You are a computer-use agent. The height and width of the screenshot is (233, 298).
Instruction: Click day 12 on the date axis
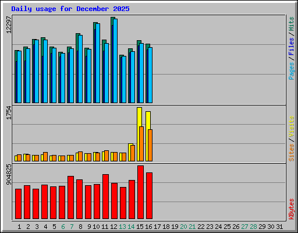point(113,227)
